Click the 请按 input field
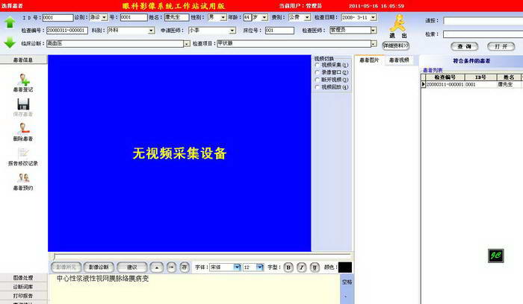This screenshot has height=304, width=523. [x=483, y=21]
